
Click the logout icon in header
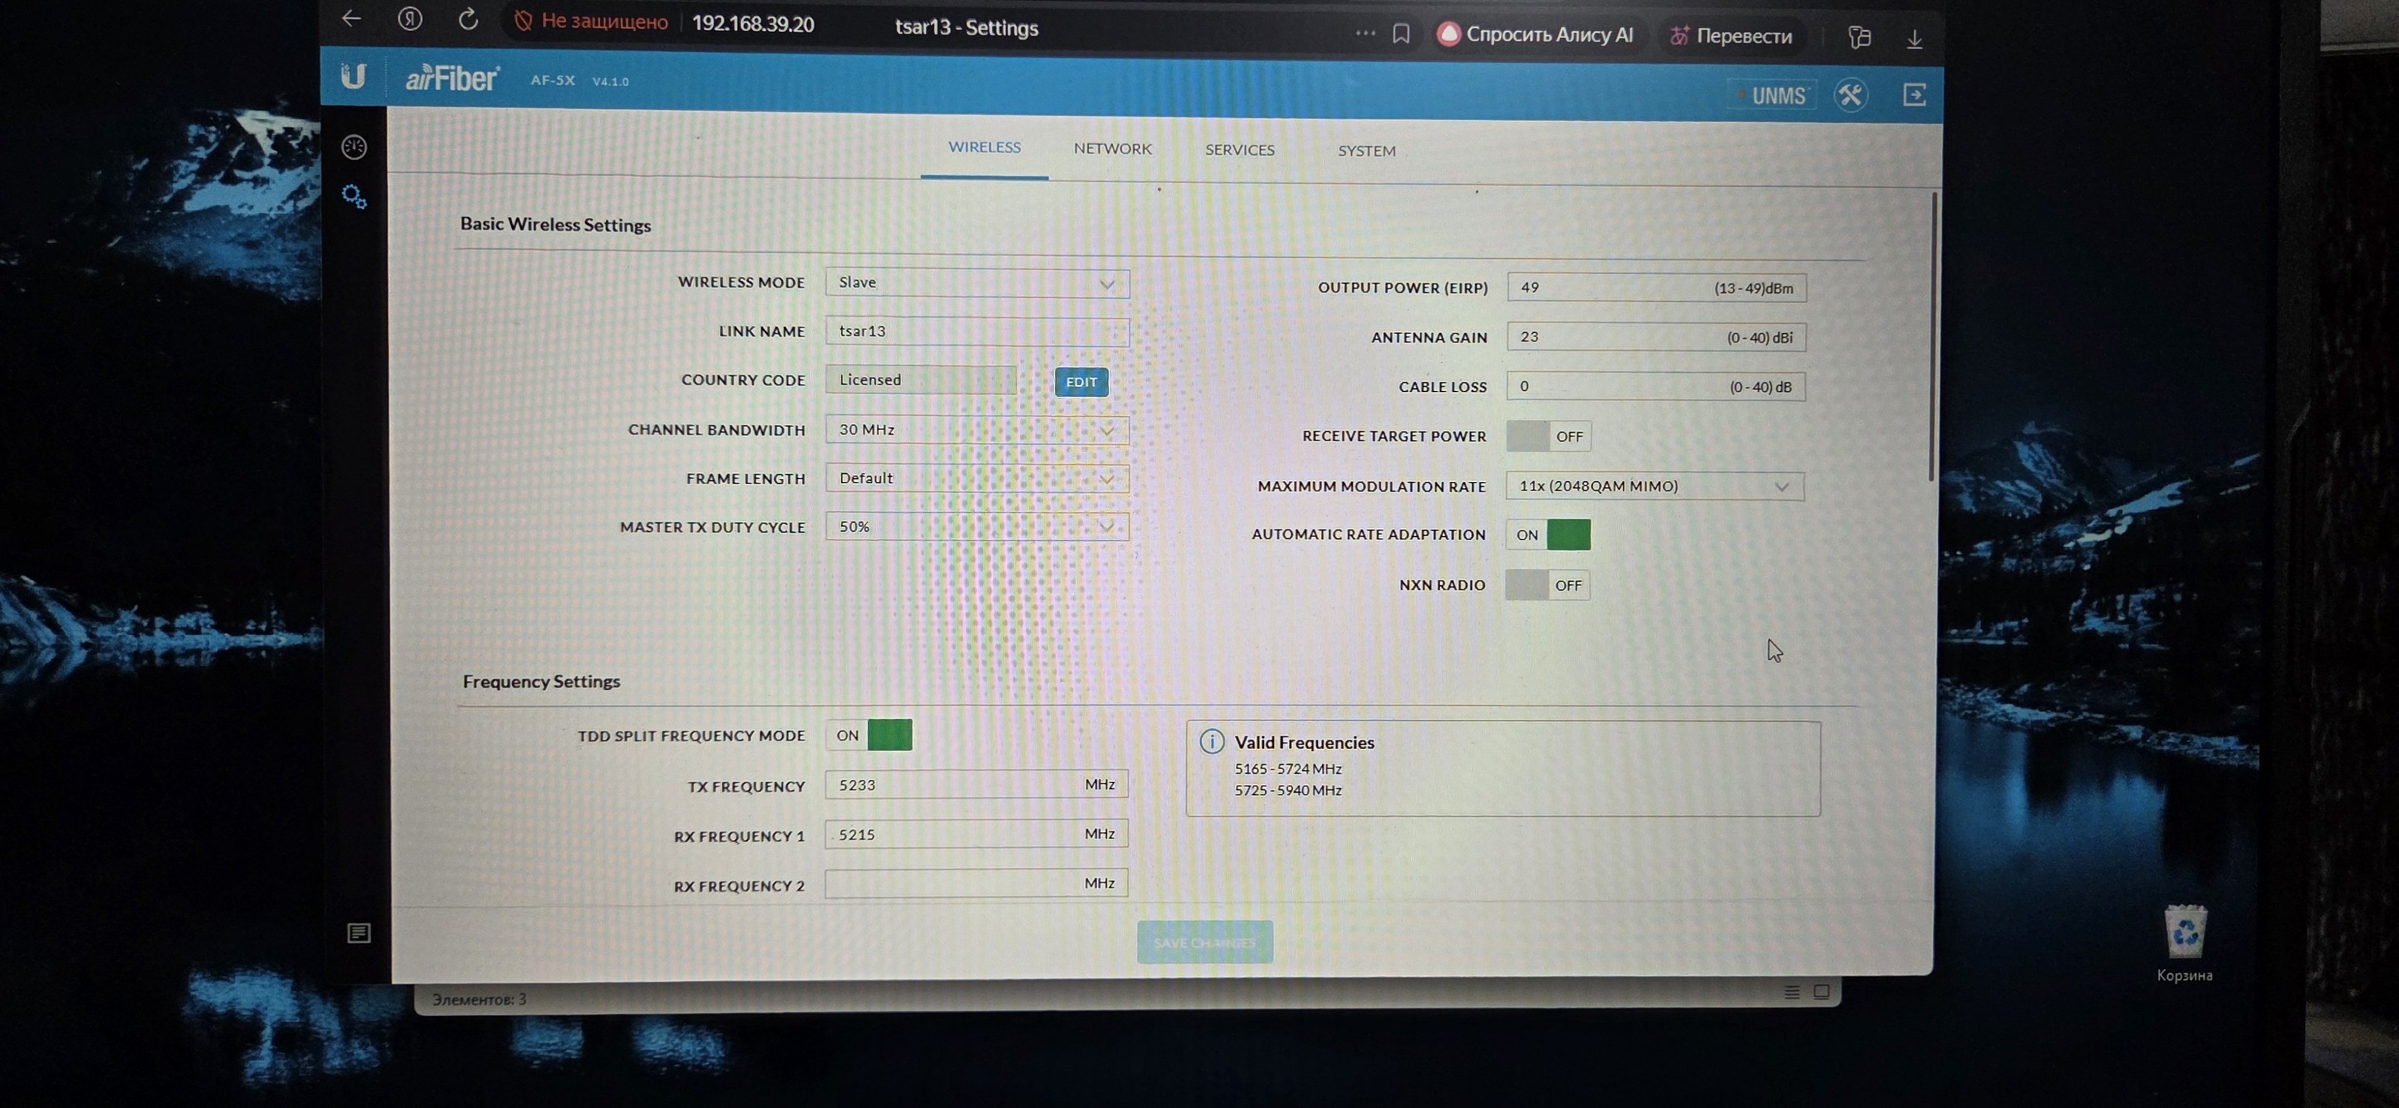[x=1914, y=95]
